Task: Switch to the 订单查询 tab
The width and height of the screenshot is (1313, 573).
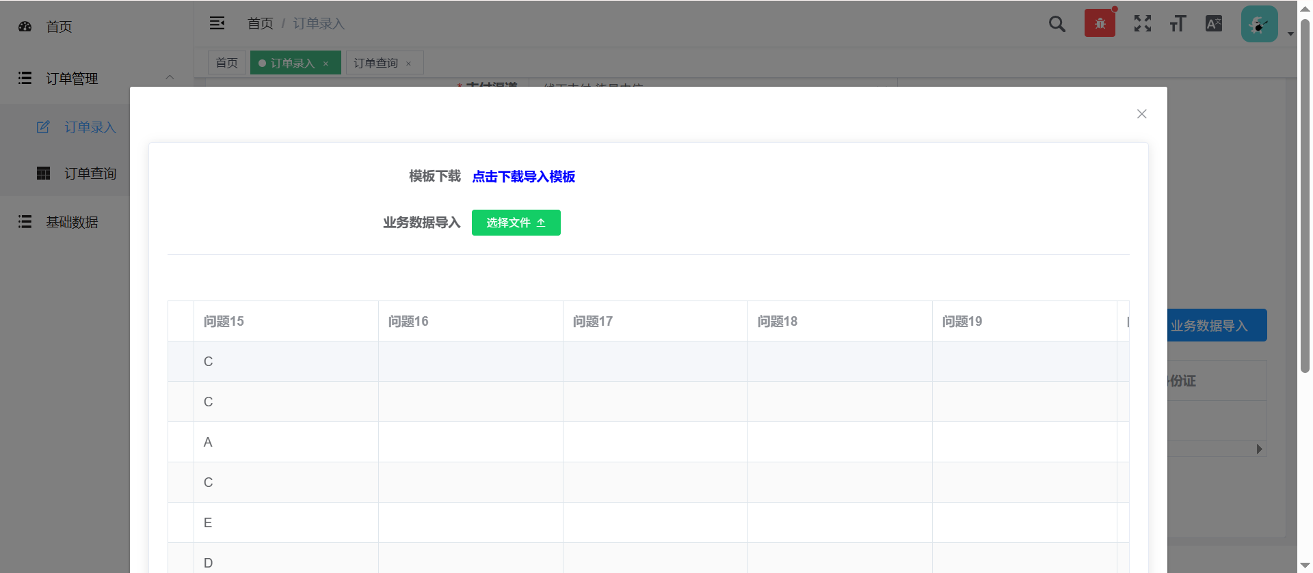Action: 384,63
